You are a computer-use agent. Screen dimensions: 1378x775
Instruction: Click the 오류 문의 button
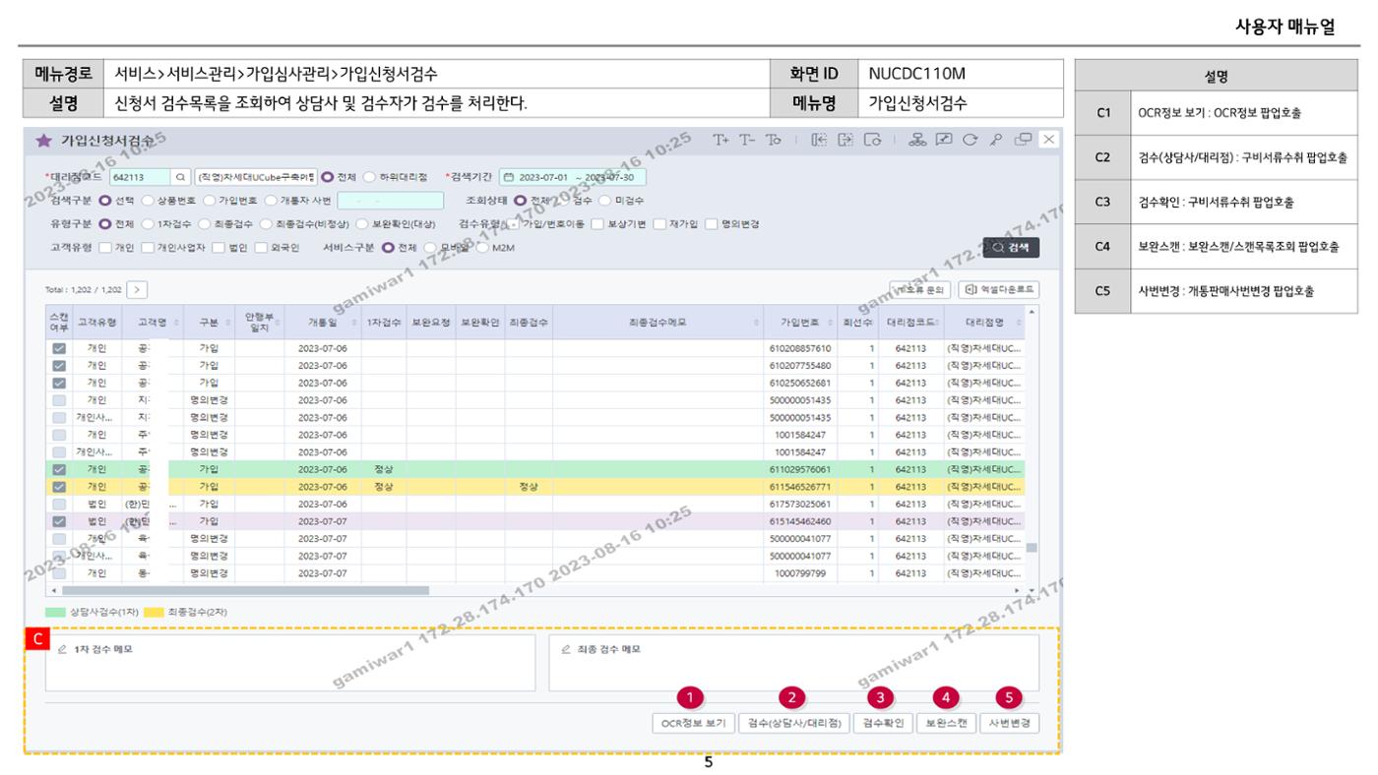pos(919,289)
